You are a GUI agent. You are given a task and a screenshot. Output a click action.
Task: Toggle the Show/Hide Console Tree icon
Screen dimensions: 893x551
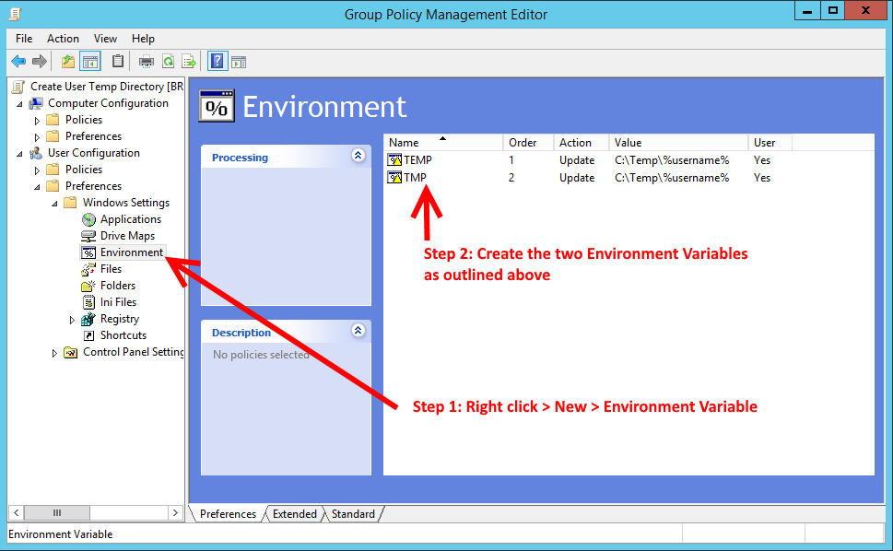tap(90, 61)
